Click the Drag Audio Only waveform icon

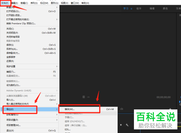[x=88, y=97]
